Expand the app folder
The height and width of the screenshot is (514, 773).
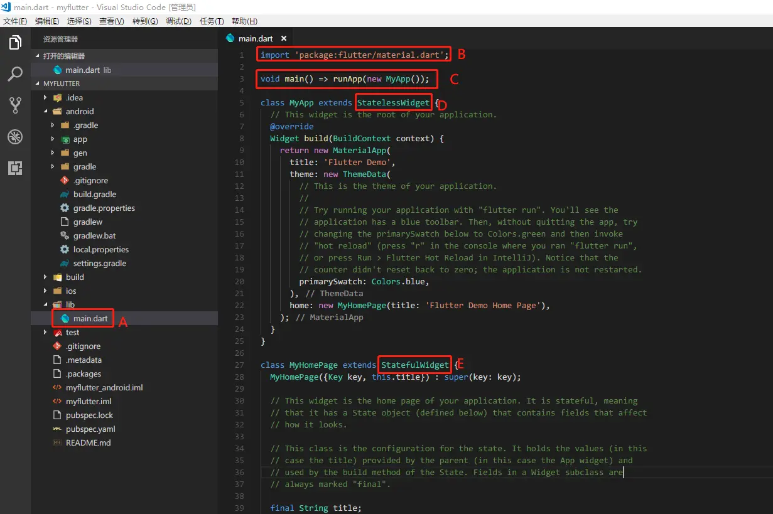pyautogui.click(x=53, y=139)
